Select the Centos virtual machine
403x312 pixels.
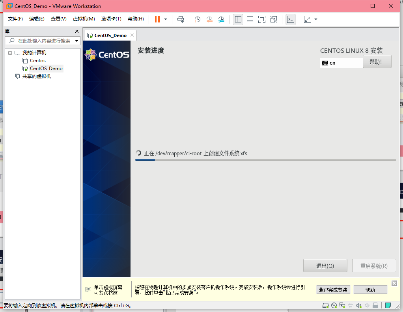click(x=38, y=61)
